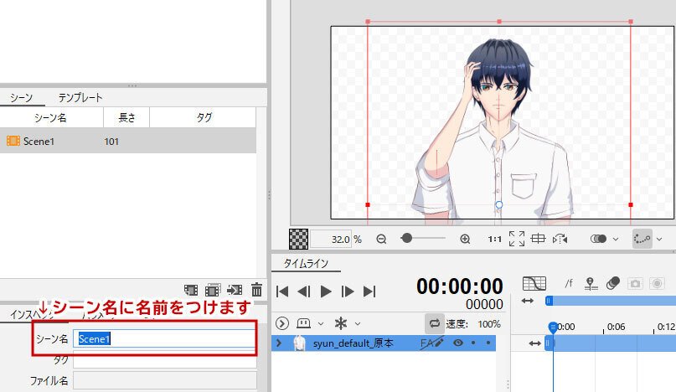676x392 pixels.
Task: Click the Scene1 film icon
Action: tap(13, 141)
